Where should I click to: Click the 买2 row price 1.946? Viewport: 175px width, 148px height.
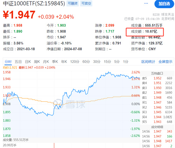point(157,107)
